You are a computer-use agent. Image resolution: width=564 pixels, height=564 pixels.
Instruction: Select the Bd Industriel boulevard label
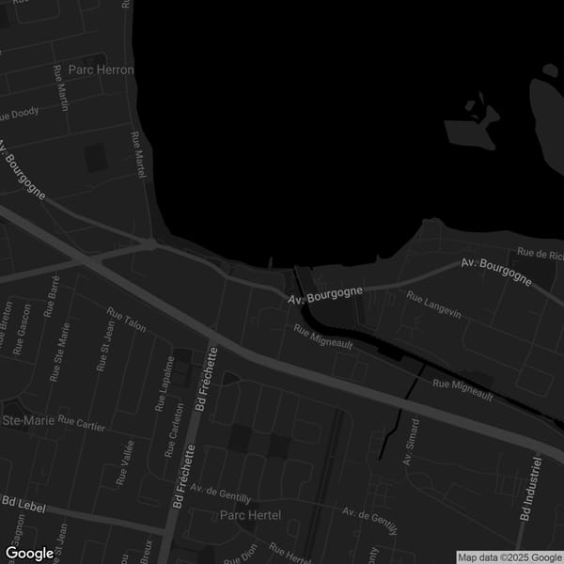[x=530, y=489]
